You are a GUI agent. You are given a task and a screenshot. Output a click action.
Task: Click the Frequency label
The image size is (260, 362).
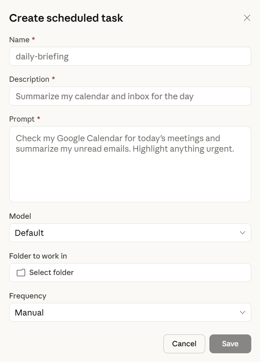pyautogui.click(x=28, y=296)
